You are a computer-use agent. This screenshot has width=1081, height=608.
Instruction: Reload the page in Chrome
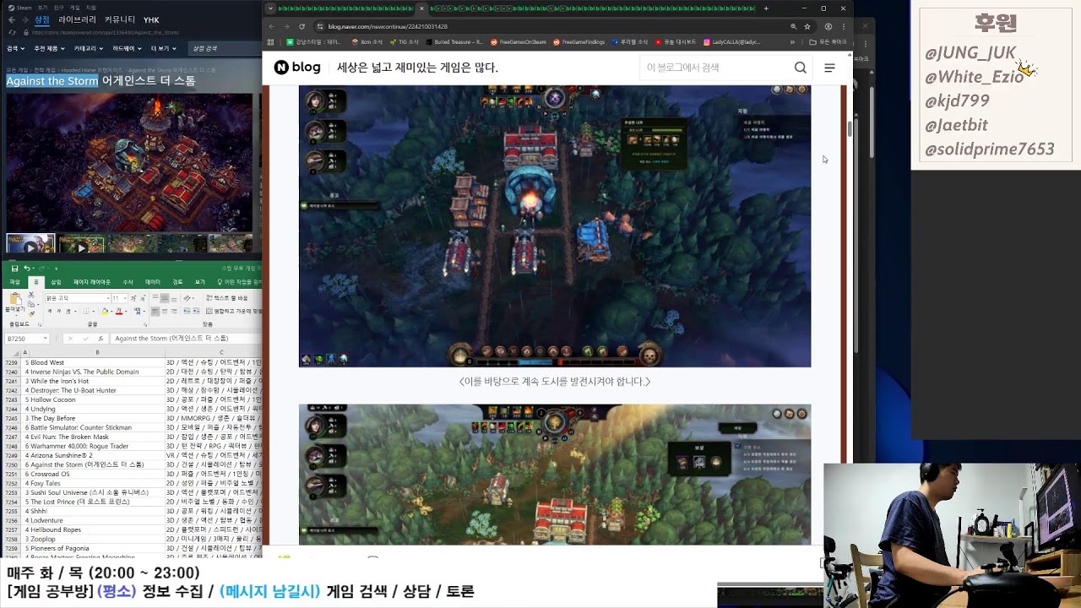[301, 26]
